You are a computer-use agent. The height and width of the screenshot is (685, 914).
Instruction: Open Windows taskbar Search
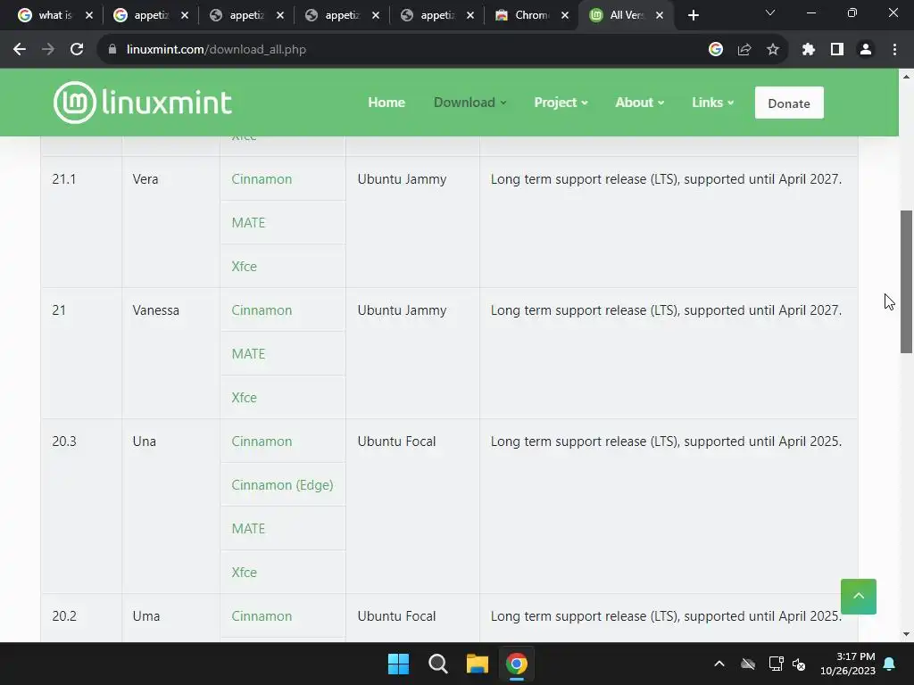tap(437, 664)
